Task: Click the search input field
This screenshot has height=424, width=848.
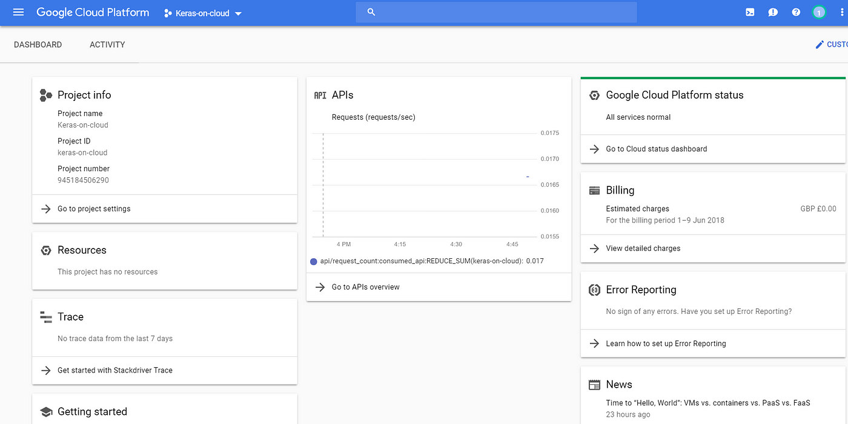Action: 496,12
